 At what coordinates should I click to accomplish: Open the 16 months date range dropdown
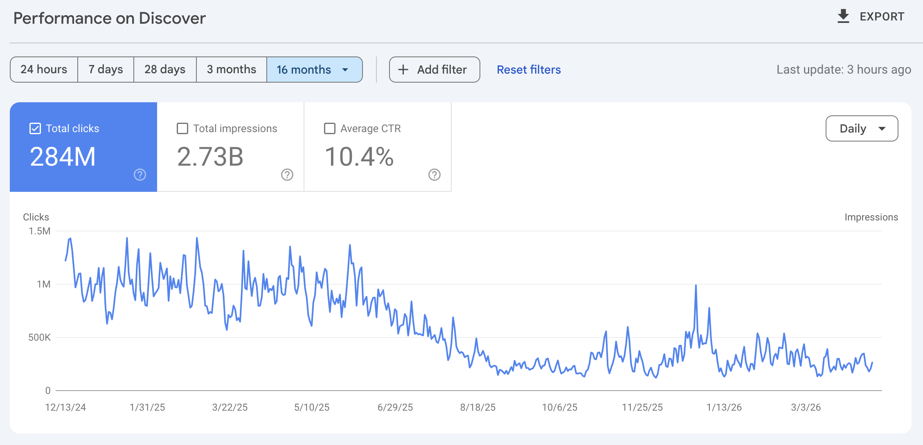pos(315,70)
